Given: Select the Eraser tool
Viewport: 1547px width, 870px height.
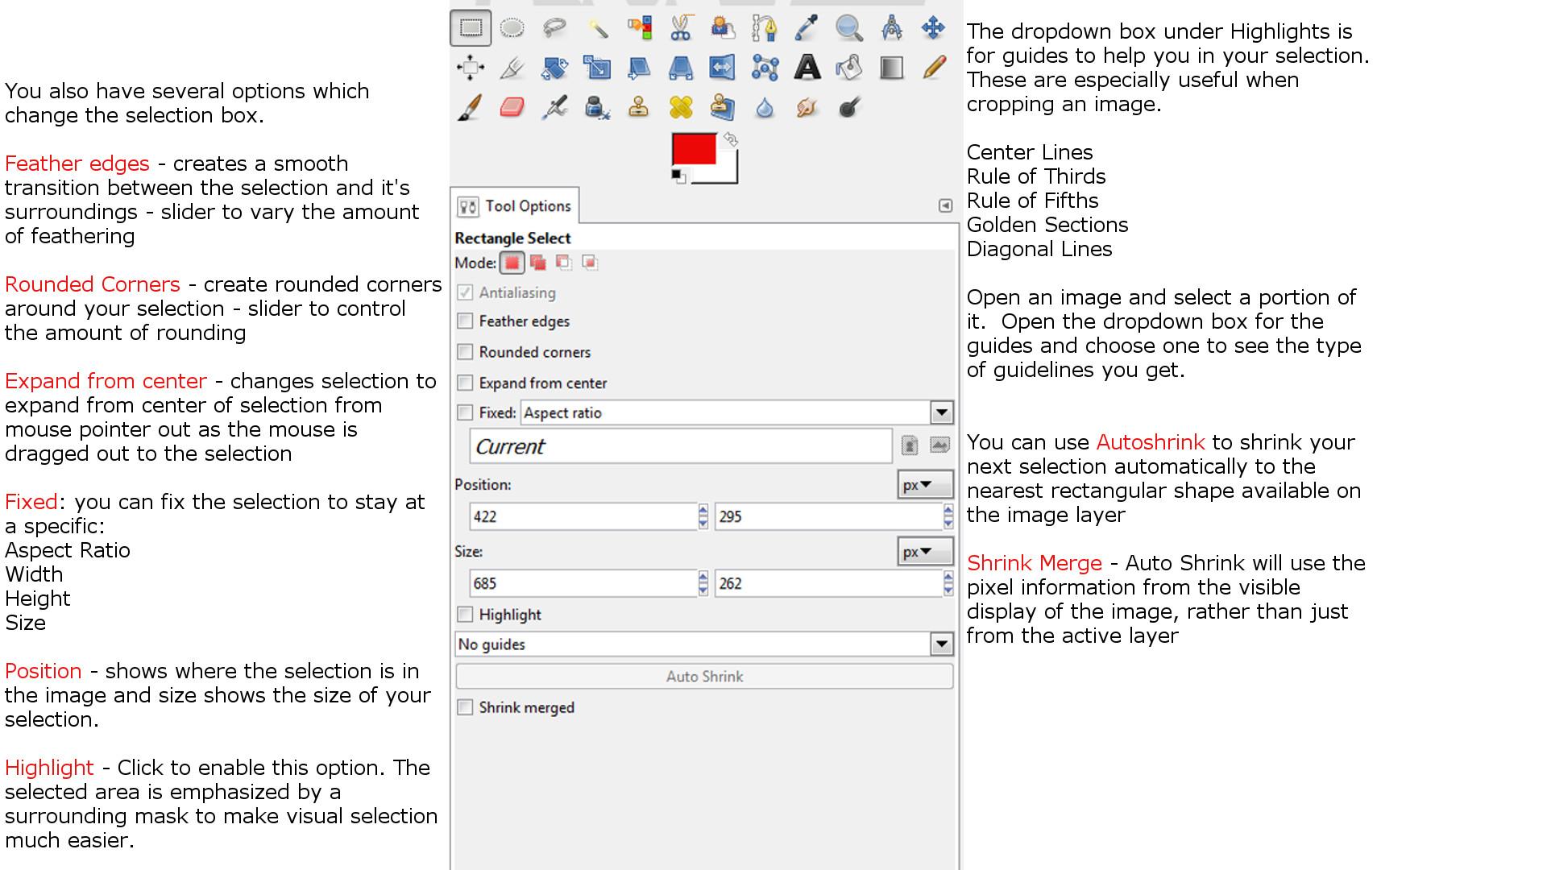Looking at the screenshot, I should (x=512, y=107).
